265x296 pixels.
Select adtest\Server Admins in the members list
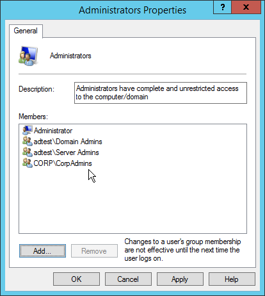pos(66,152)
